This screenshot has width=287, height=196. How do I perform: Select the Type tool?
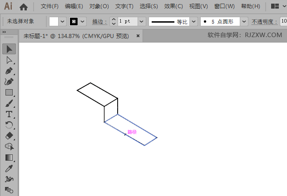click(9, 114)
